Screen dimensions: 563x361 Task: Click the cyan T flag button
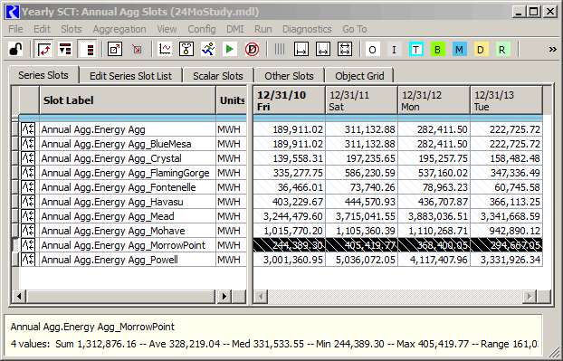pos(415,50)
